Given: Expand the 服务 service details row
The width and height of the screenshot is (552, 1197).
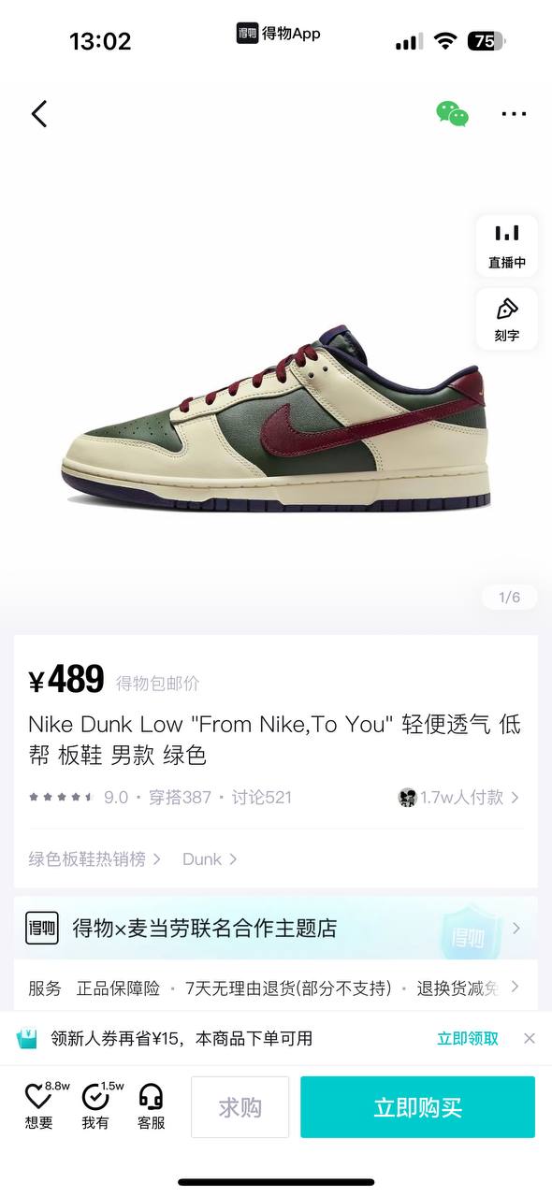Looking at the screenshot, I should pos(276,988).
